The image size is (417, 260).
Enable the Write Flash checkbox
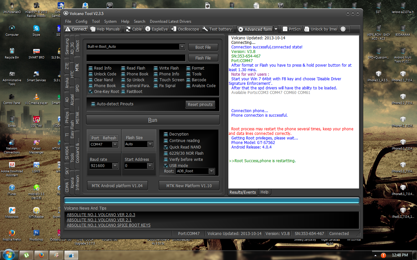(156, 68)
